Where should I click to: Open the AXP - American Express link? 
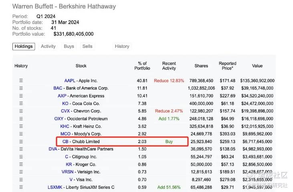81,96
